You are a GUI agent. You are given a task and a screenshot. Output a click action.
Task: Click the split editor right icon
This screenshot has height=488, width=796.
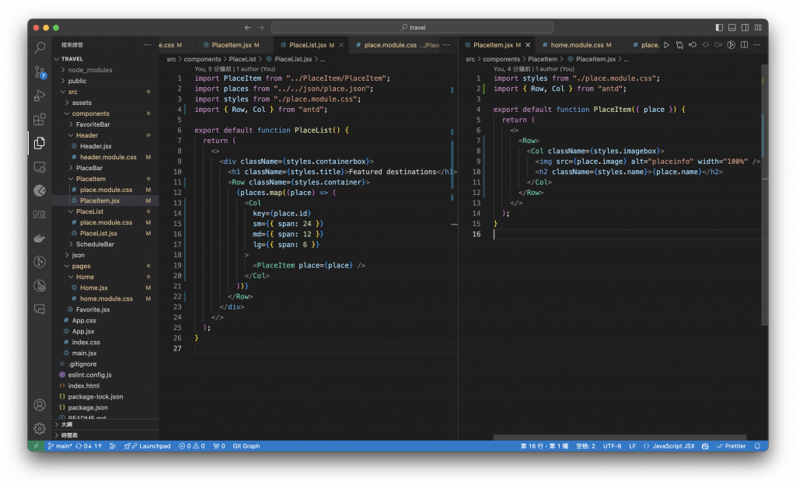[x=744, y=45]
